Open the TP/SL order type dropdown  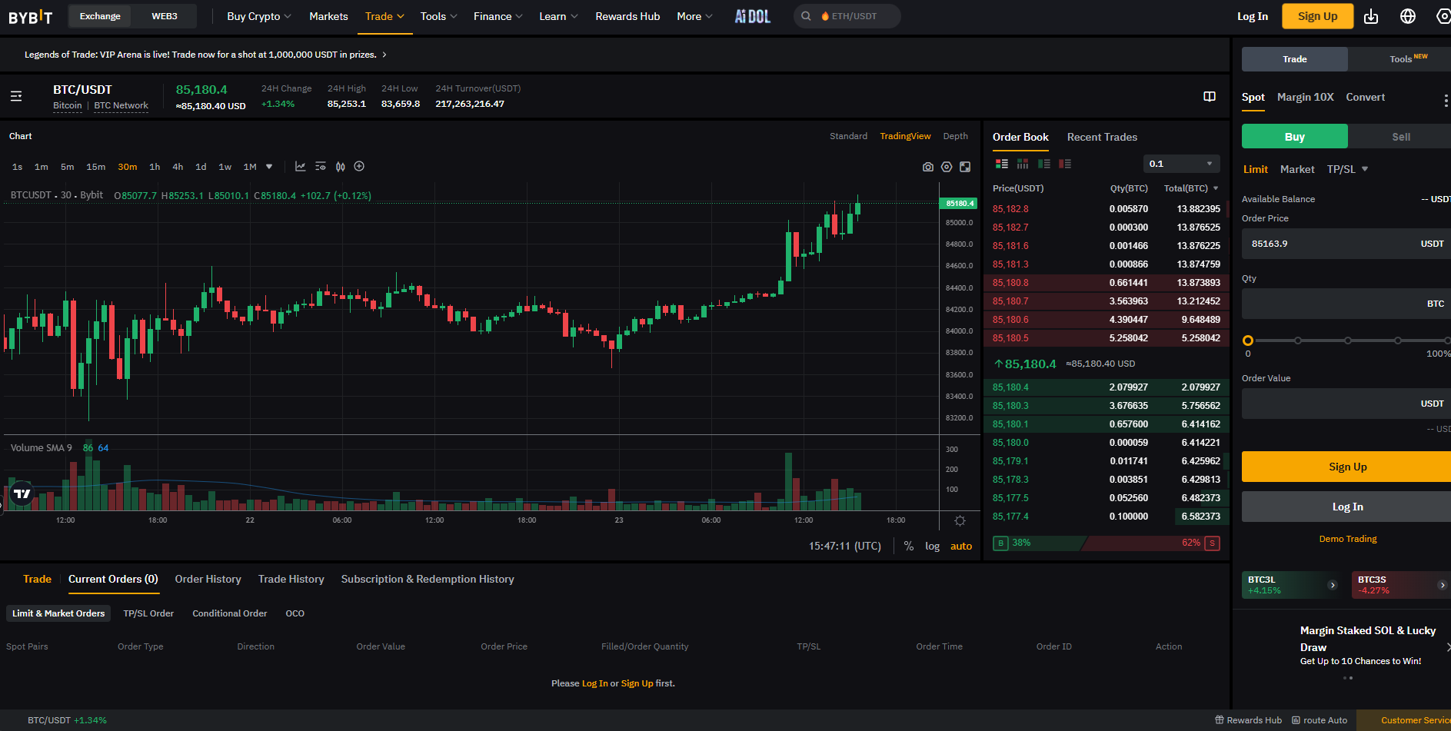[1347, 169]
